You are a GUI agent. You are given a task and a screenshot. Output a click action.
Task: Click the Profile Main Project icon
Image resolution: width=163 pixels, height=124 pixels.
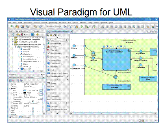click(94, 27)
